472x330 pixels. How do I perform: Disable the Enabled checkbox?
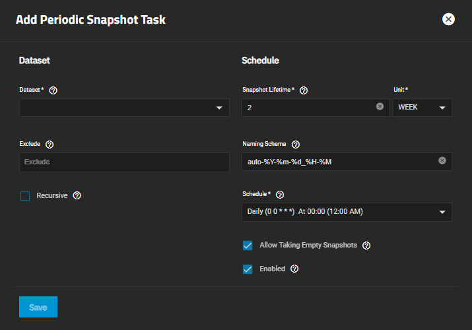tap(248, 269)
